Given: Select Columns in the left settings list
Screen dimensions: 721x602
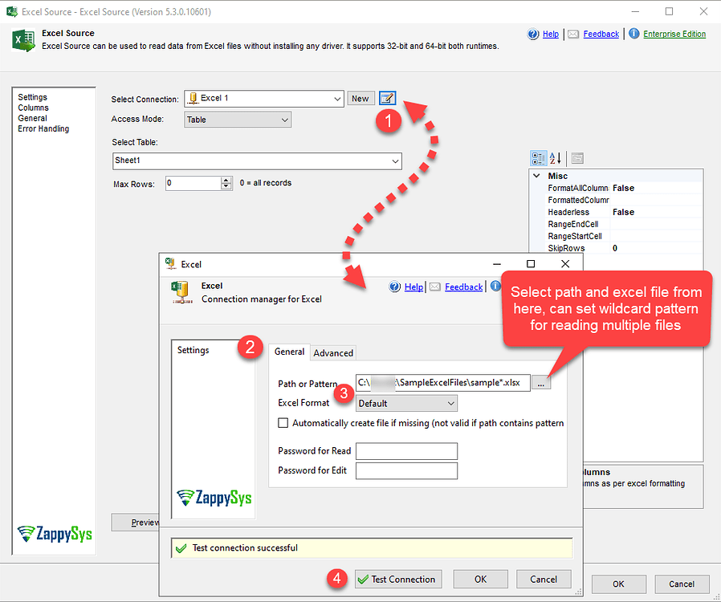Looking at the screenshot, I should coord(33,108).
